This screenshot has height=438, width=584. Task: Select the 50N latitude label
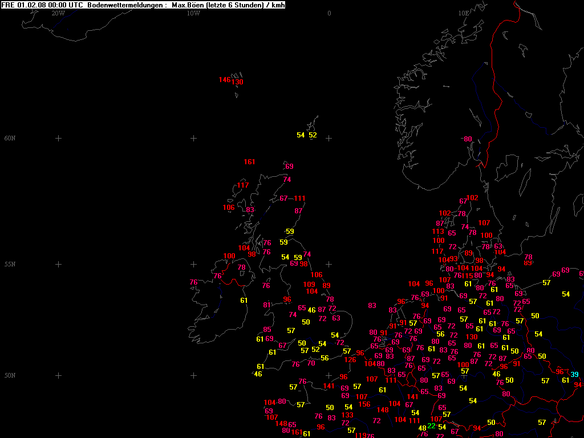(x=10, y=375)
